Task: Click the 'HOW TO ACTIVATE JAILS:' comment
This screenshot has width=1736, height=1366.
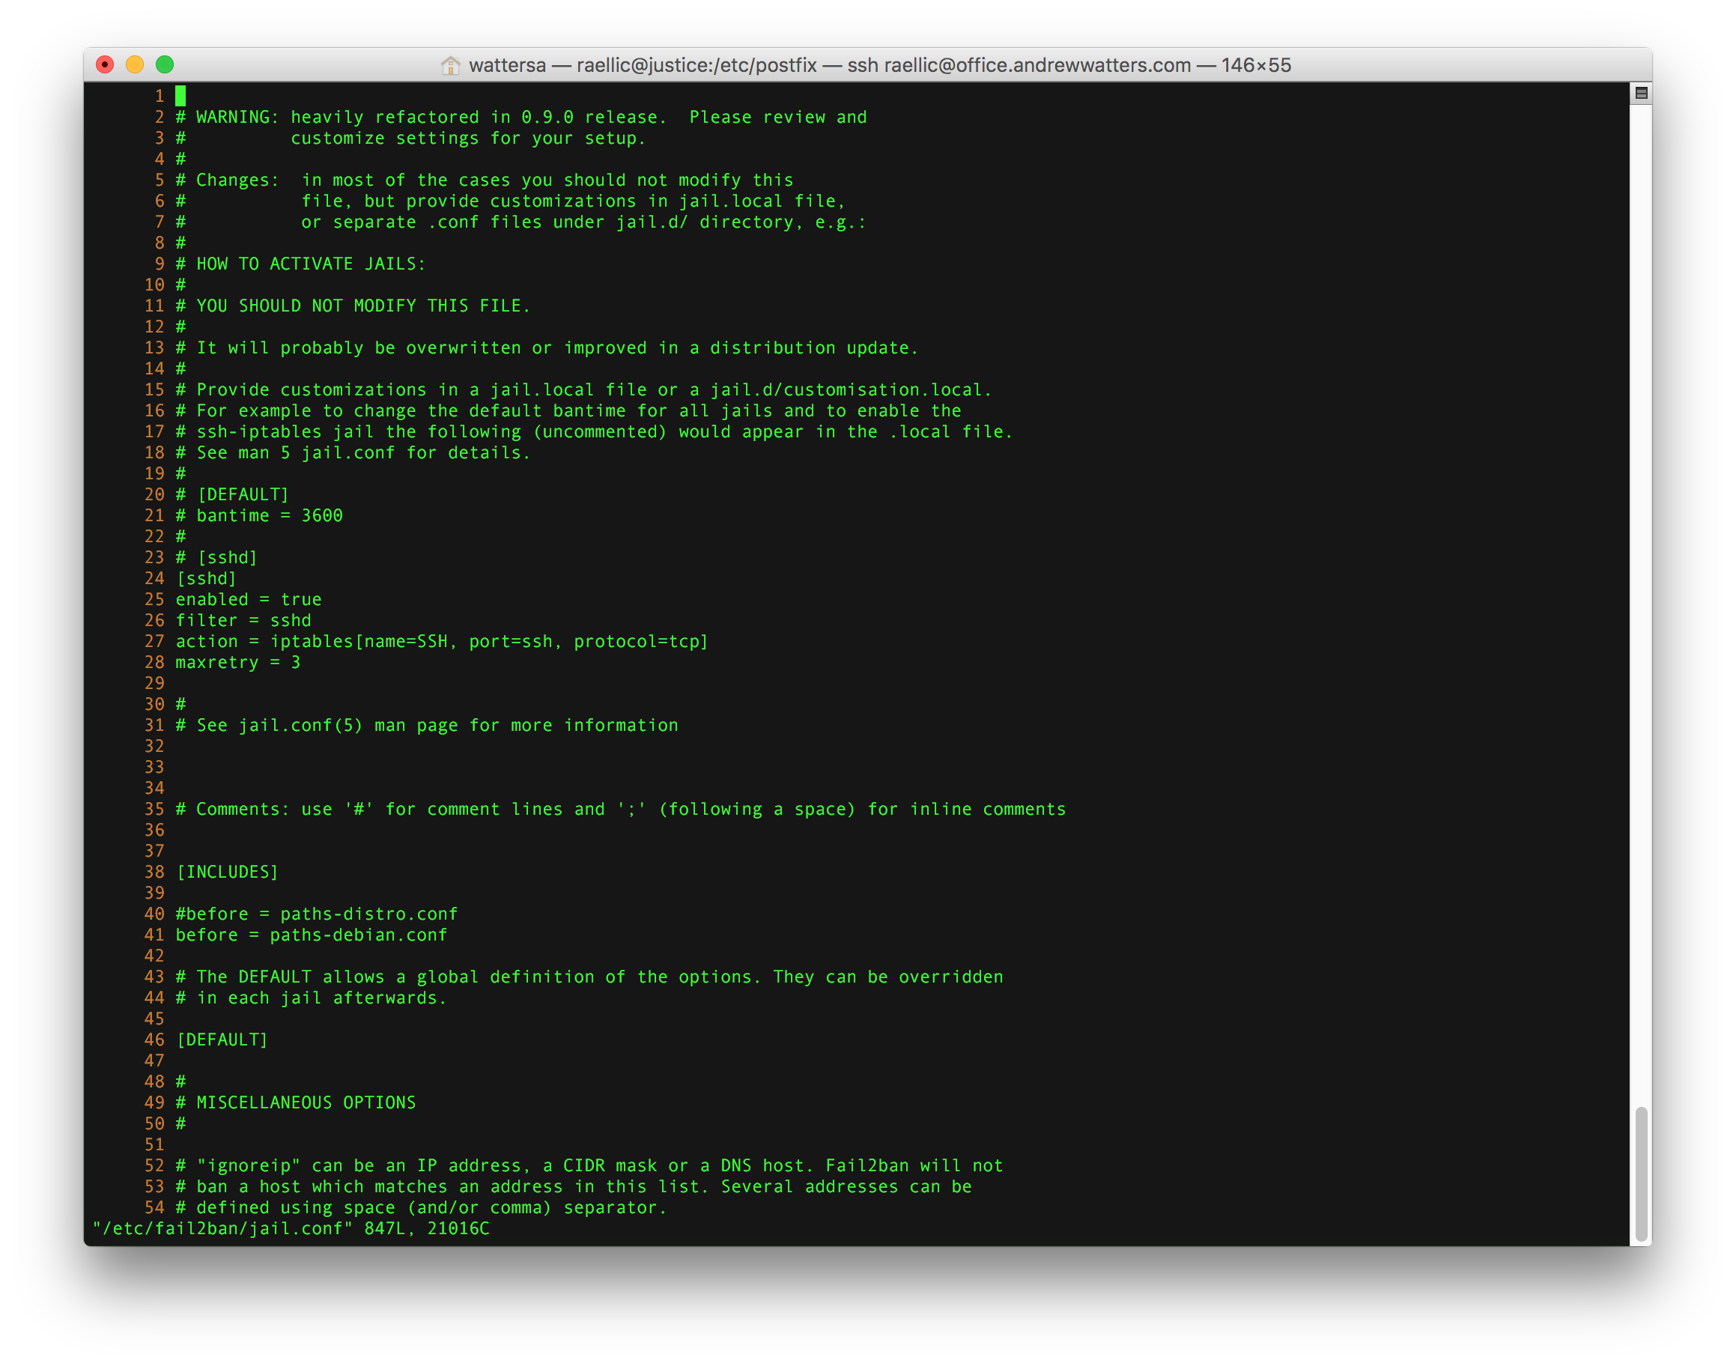Action: [x=300, y=264]
